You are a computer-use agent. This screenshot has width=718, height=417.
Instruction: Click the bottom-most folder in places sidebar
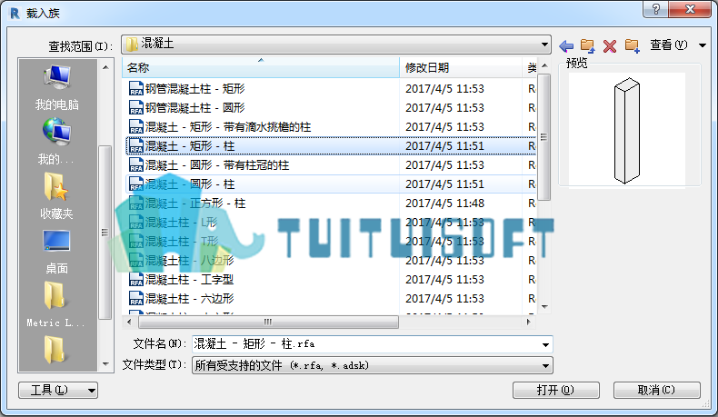click(55, 350)
